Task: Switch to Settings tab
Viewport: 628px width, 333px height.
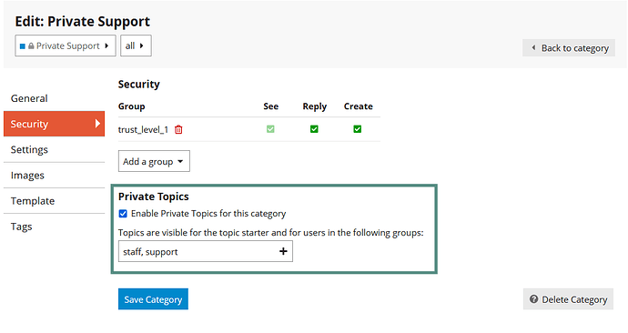Action: click(x=54, y=150)
